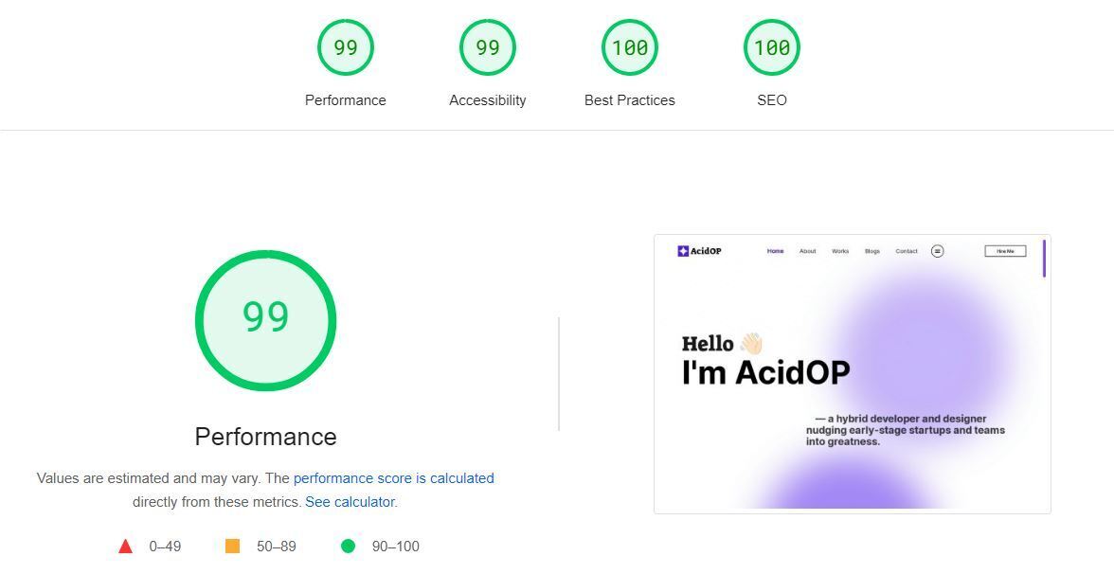This screenshot has height=574, width=1114.
Task: Click the purple scrollbar in the preview
Action: point(1044,259)
